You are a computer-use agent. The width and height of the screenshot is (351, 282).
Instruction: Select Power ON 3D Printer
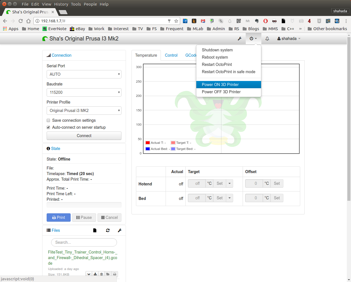(x=229, y=85)
